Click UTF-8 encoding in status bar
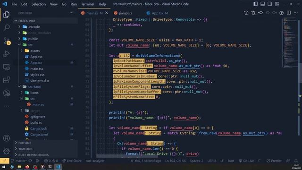 (x=212, y=161)
